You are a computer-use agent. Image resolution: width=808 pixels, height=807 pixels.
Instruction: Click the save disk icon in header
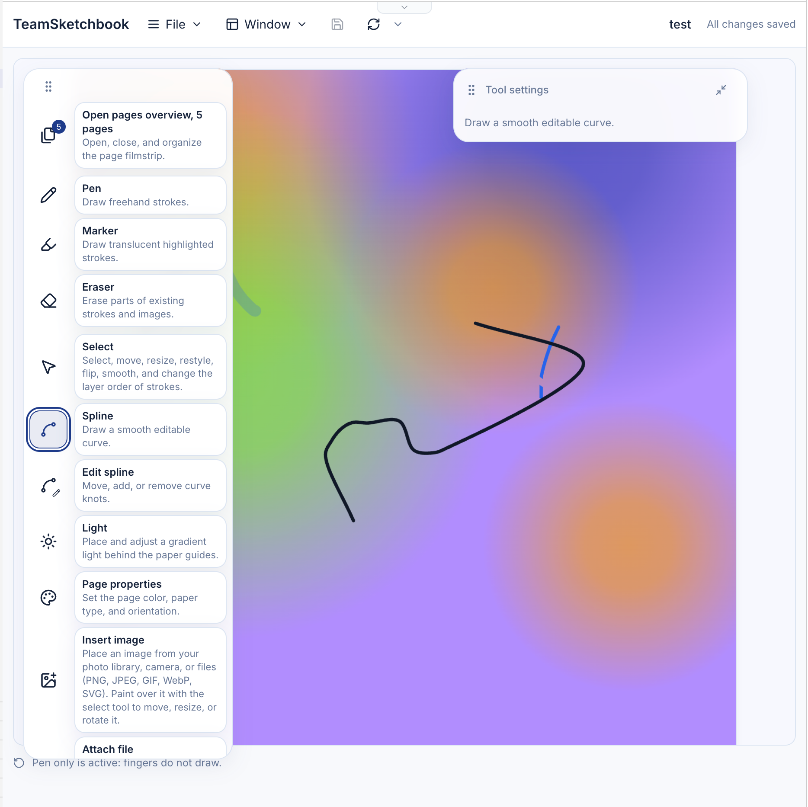tap(337, 24)
